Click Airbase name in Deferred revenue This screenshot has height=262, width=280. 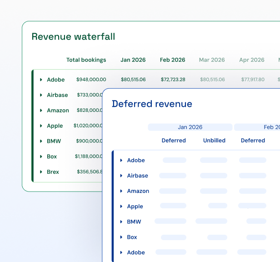pos(137,176)
